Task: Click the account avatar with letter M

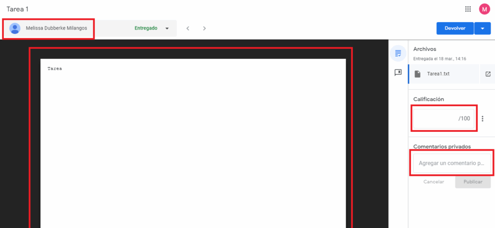Action: coord(484,9)
